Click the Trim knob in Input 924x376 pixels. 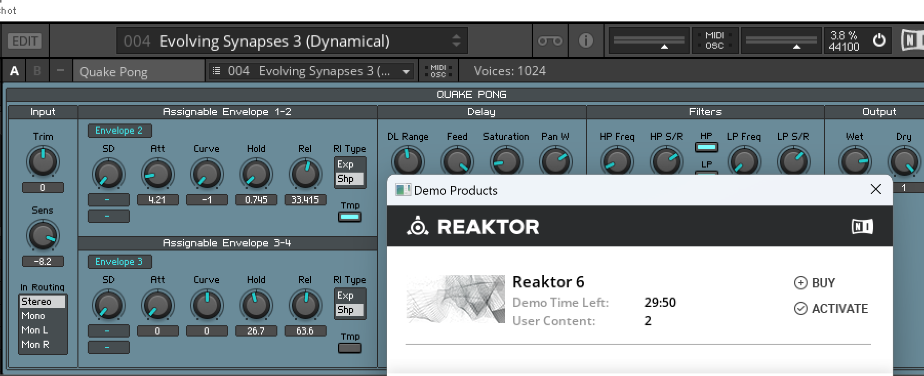pos(43,161)
